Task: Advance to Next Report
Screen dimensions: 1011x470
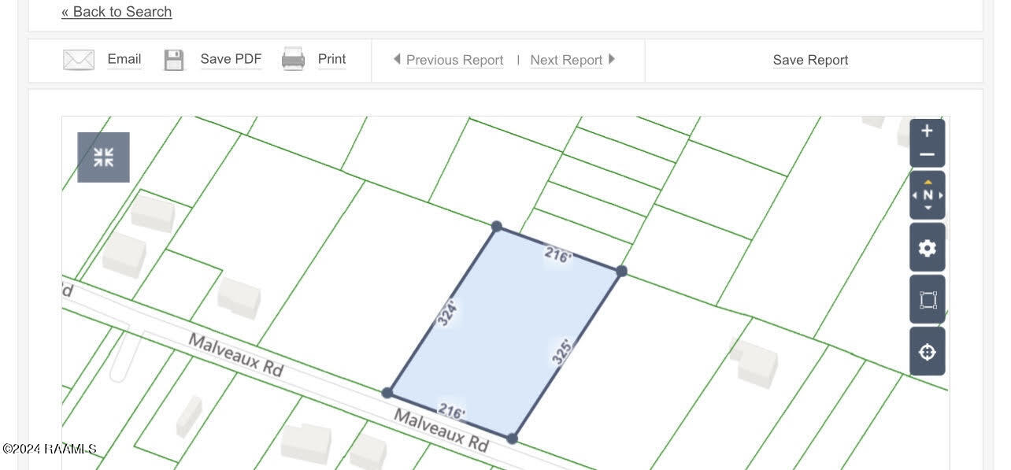Action: click(x=566, y=60)
